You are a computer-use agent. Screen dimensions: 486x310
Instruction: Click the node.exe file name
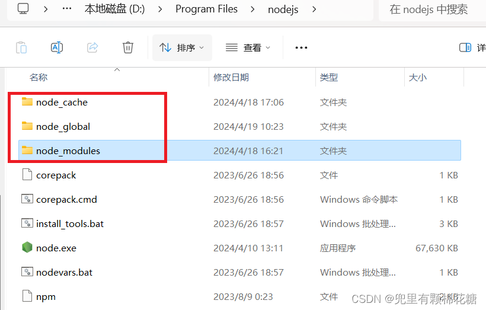56,248
